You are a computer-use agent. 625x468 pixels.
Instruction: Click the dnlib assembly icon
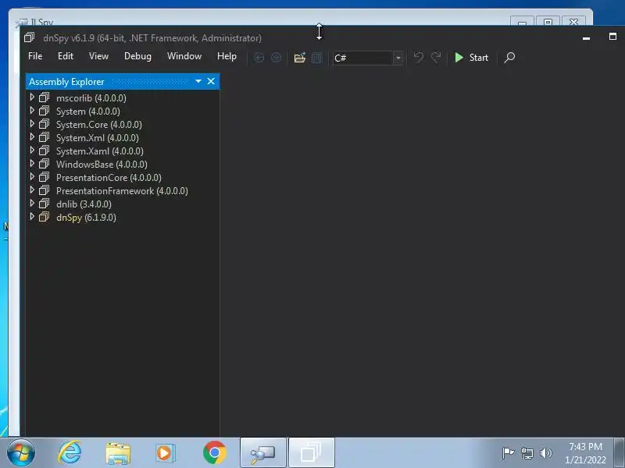coord(44,204)
